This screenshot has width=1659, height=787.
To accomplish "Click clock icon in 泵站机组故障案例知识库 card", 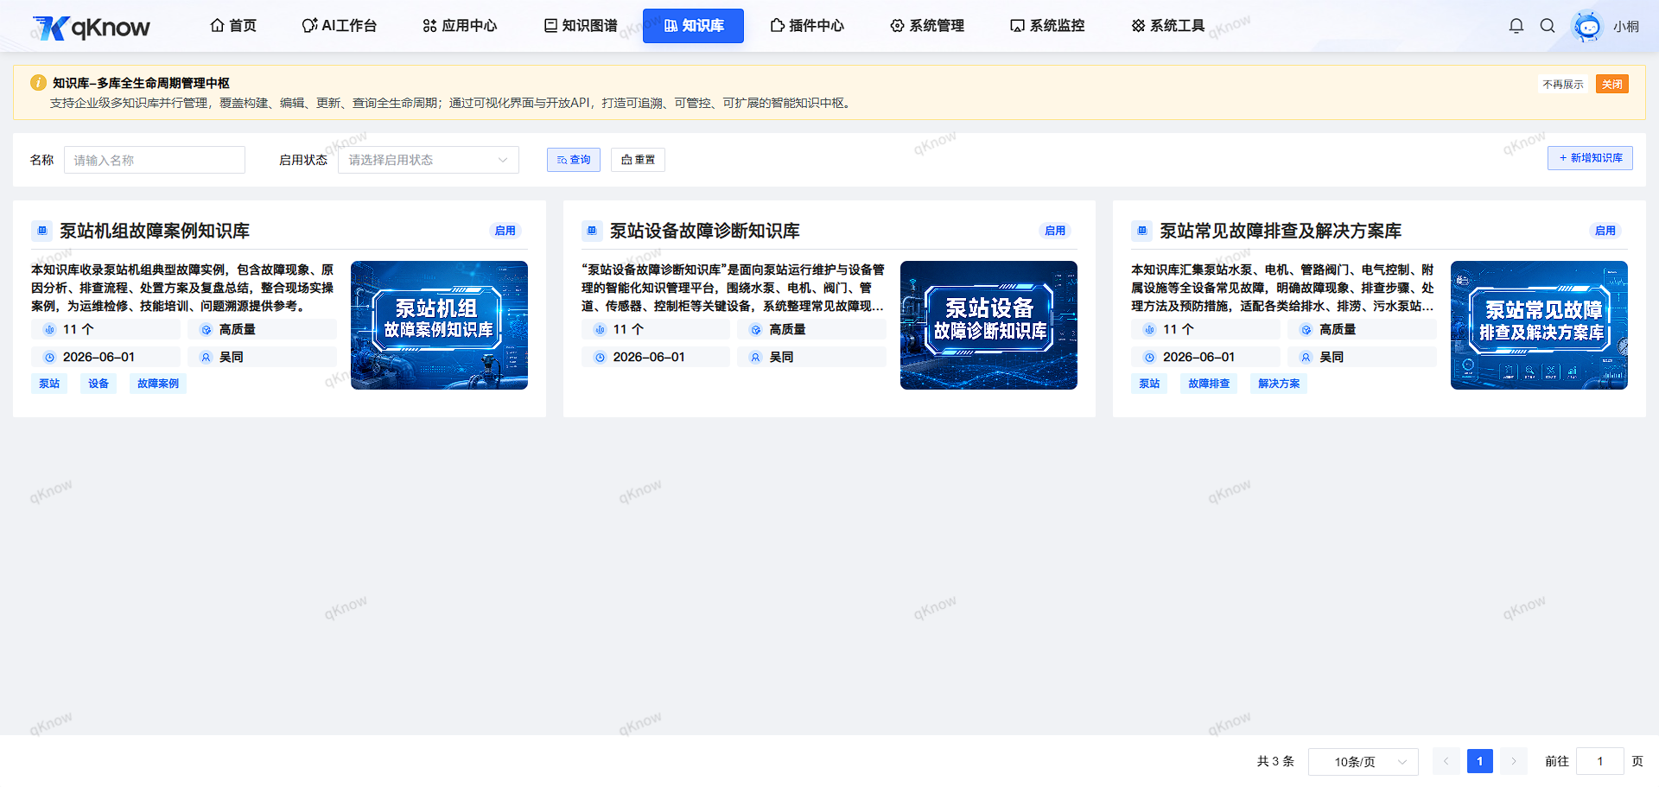I will pos(49,358).
